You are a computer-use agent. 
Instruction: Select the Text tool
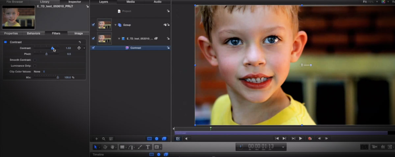[148, 147]
